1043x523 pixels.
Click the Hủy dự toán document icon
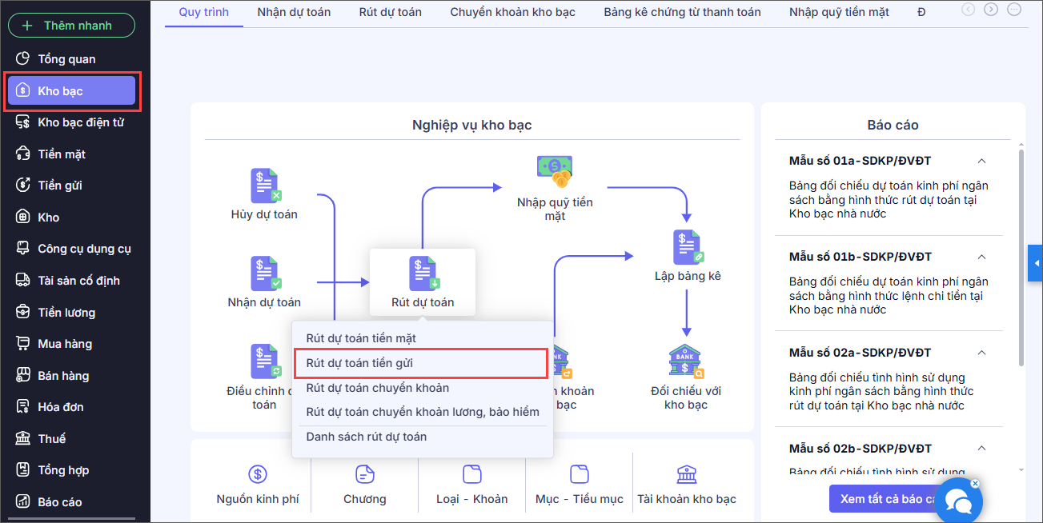tap(265, 186)
